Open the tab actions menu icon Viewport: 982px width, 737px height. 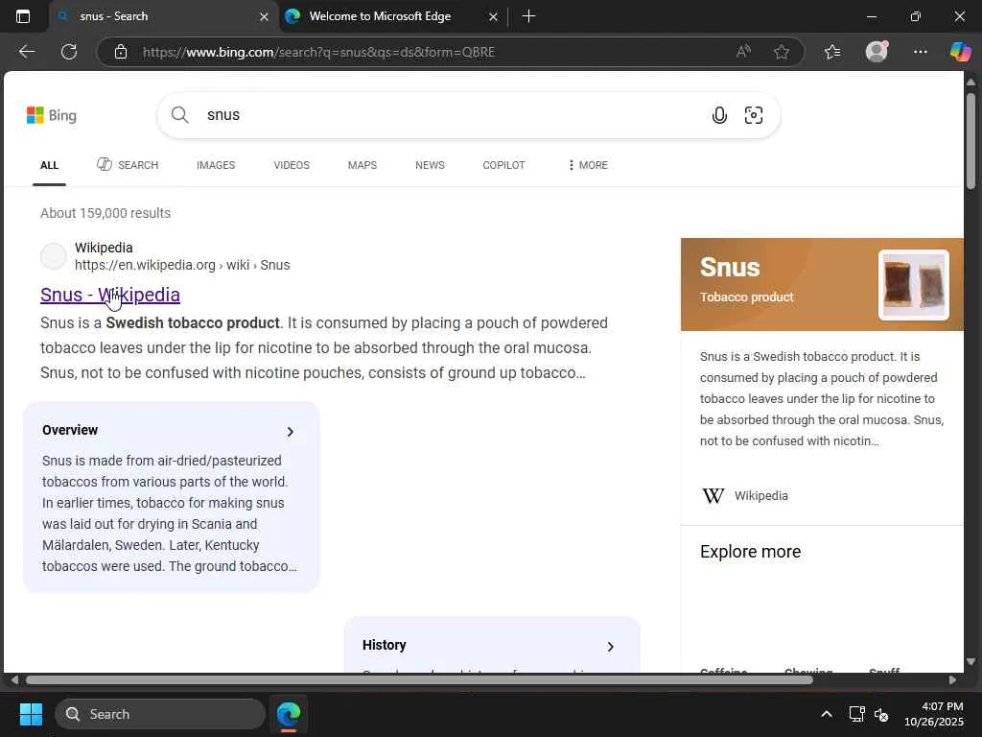(x=23, y=16)
